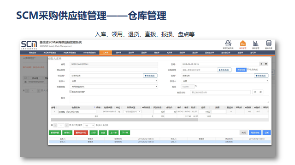Click the green 新增单据 button

pyautogui.click(x=55, y=133)
